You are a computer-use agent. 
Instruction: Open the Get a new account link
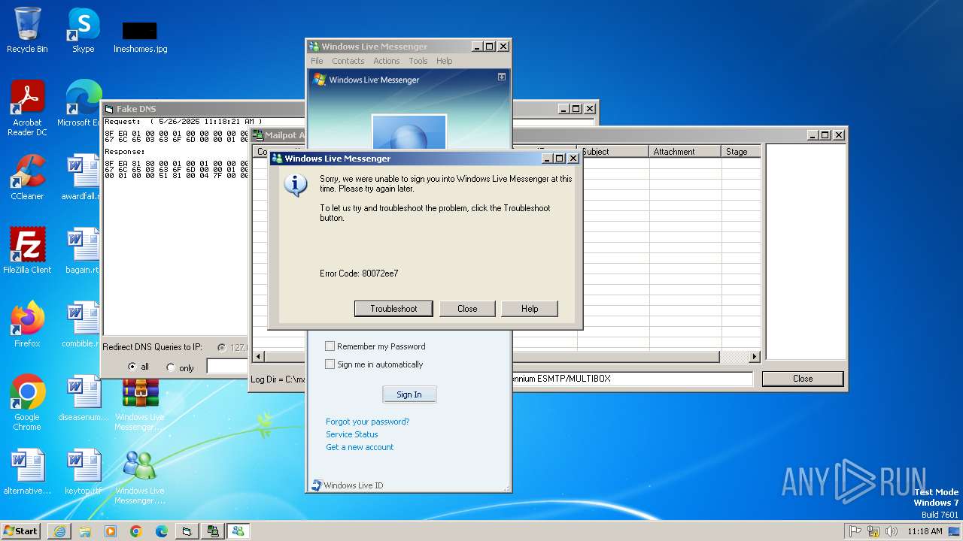click(x=360, y=447)
